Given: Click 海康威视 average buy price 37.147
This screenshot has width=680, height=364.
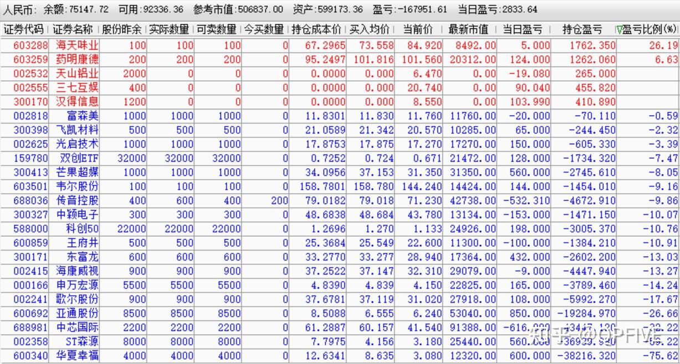Looking at the screenshot, I should [x=376, y=272].
